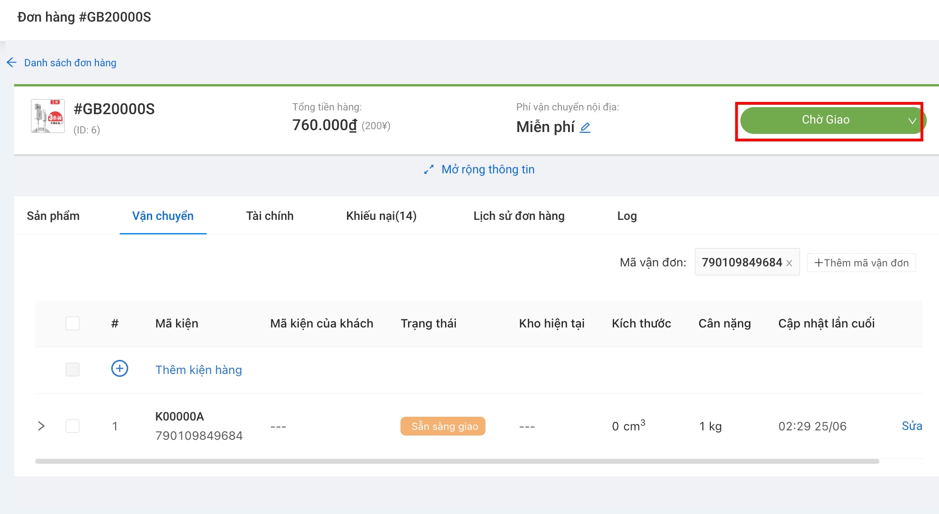Click the expand arrows icon
Image resolution: width=939 pixels, height=514 pixels.
pos(429,170)
